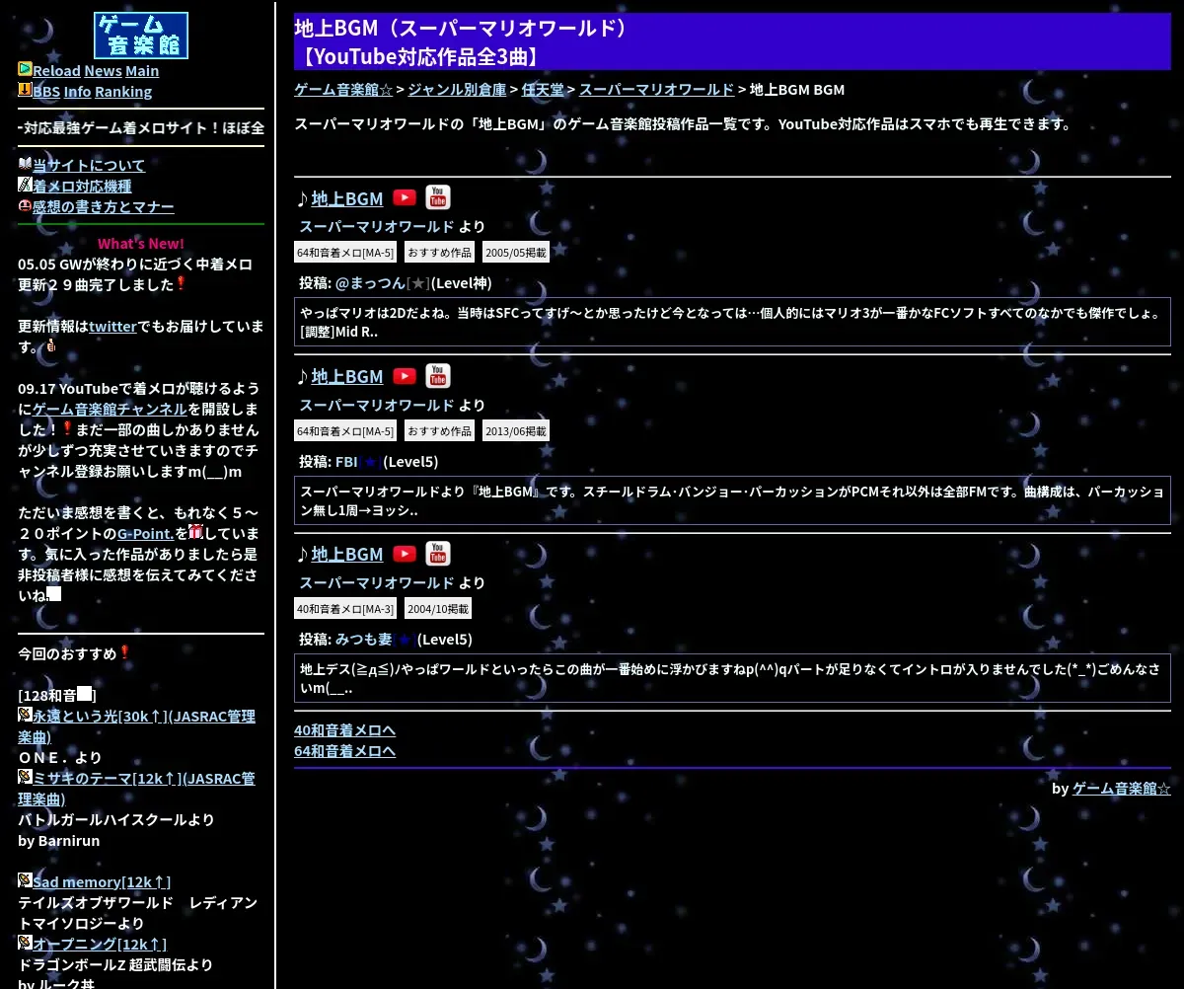Viewport: 1184px width, 989px height.
Task: Click red play icon in 2004/10掲載 entry
Action: click(405, 553)
